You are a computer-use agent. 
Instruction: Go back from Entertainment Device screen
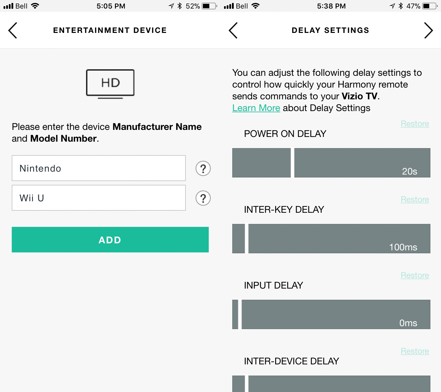pos(13,30)
